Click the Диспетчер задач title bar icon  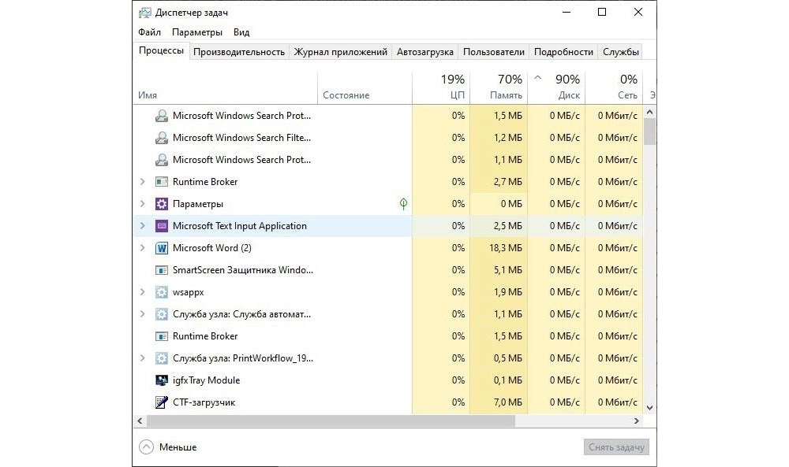[145, 13]
